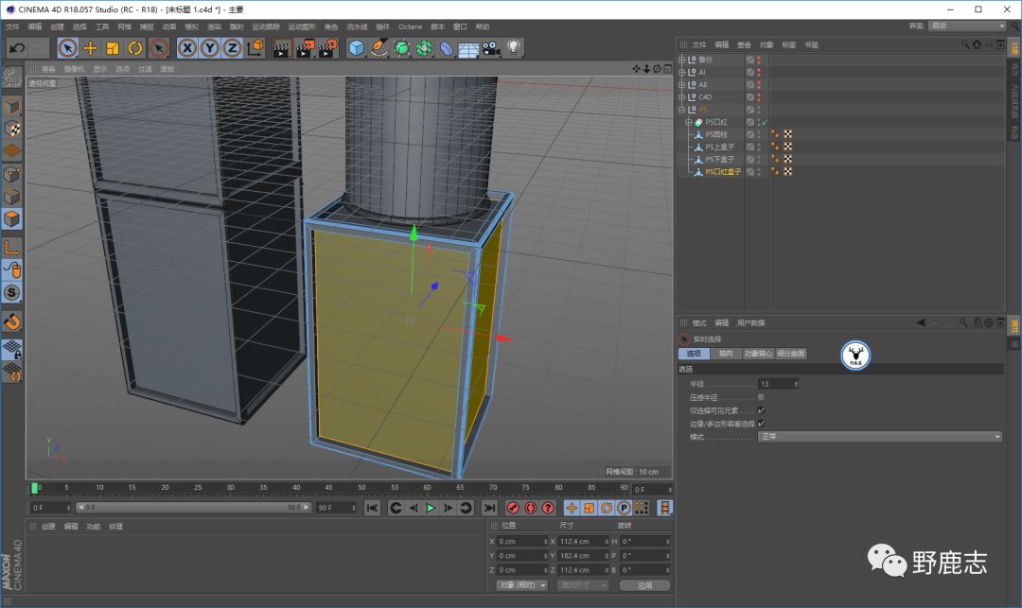Add a cube primitive from toolbar
1022x608 pixels.
(357, 48)
